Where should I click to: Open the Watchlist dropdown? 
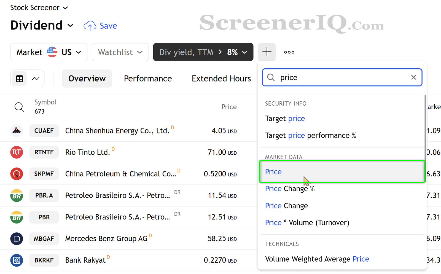[x=120, y=52]
